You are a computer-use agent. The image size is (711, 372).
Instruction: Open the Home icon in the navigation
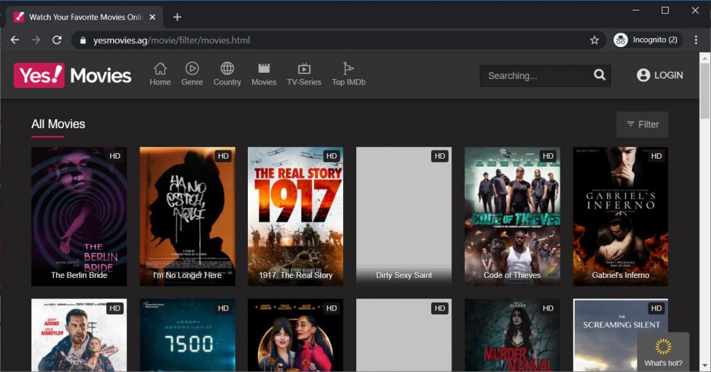[160, 74]
